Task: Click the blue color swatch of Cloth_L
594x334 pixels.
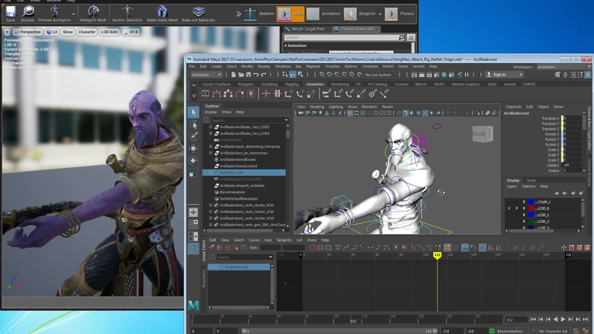Action: click(531, 202)
